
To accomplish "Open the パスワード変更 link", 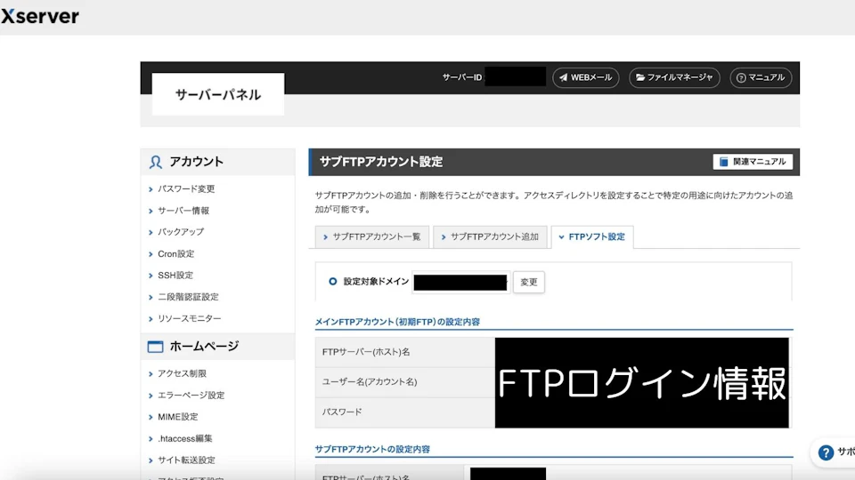I will pos(186,188).
